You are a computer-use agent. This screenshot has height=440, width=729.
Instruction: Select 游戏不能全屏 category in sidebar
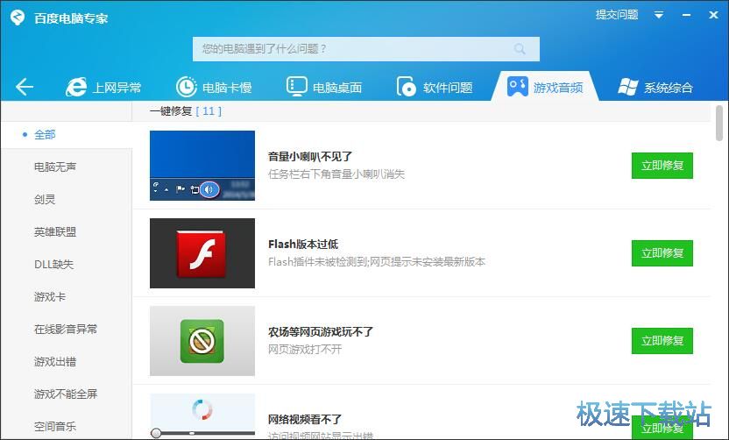(66, 394)
